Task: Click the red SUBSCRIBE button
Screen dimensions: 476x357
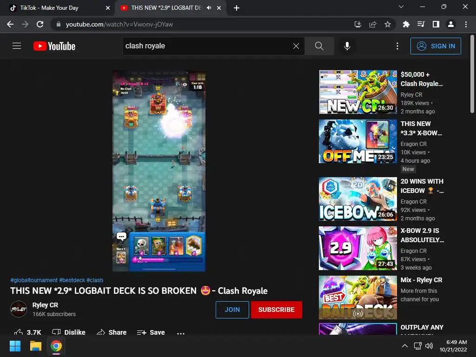Action: pos(276,310)
